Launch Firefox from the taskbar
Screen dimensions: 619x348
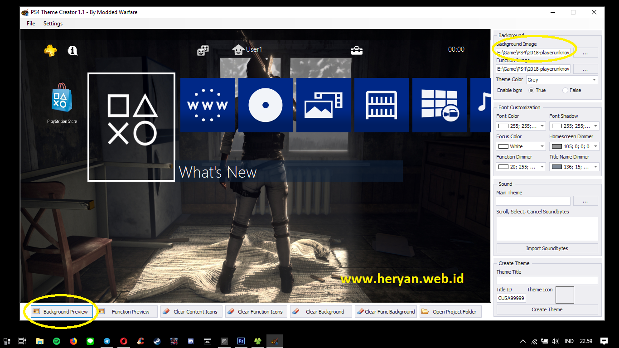73,341
